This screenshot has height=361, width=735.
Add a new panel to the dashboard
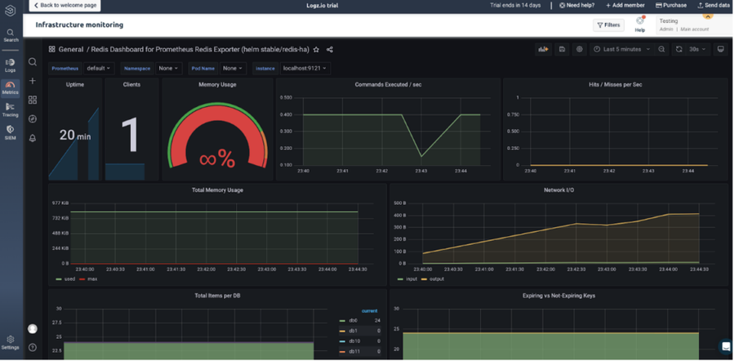(x=543, y=49)
